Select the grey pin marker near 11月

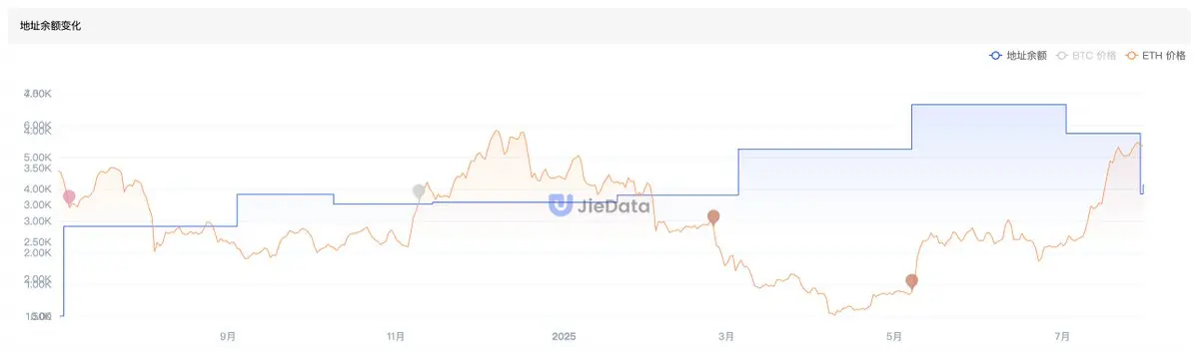[419, 191]
